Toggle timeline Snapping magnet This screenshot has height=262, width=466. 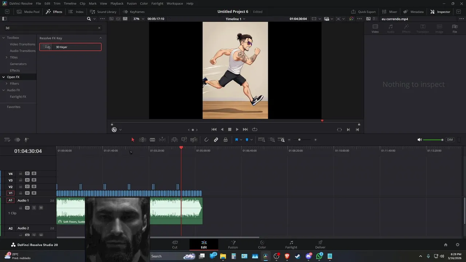(x=206, y=140)
